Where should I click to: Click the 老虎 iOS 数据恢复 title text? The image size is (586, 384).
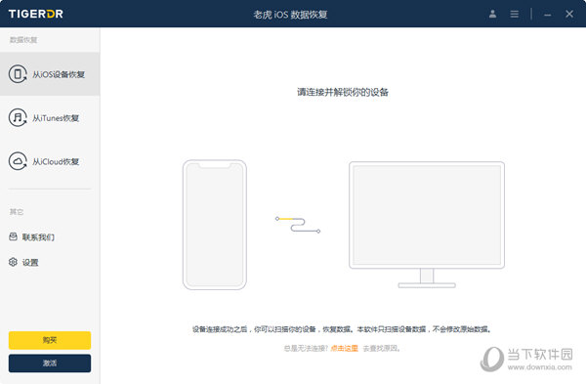[290, 15]
